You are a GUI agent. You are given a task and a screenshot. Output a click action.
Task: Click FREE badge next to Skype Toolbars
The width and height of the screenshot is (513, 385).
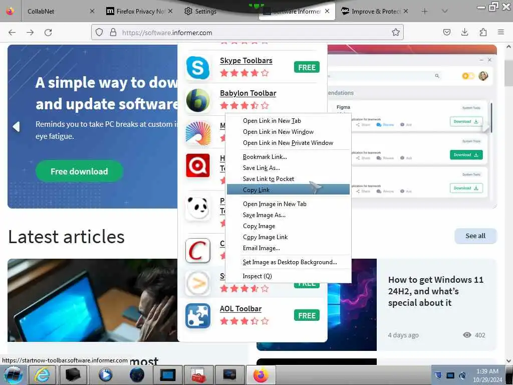[x=307, y=68]
